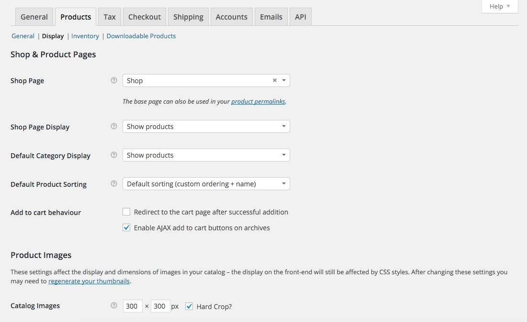The width and height of the screenshot is (527, 322).
Task: Go to the Inventory subsection
Action: 85,36
